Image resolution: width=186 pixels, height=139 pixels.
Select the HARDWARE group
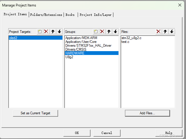point(92,53)
